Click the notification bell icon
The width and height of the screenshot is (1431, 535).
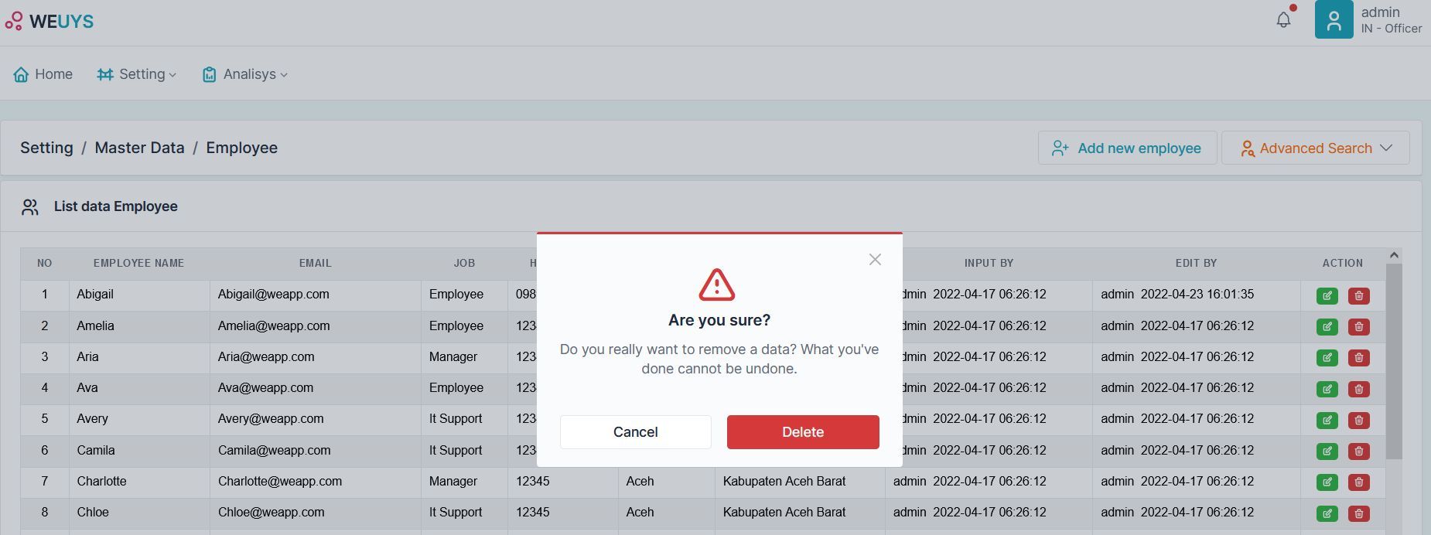click(1283, 19)
